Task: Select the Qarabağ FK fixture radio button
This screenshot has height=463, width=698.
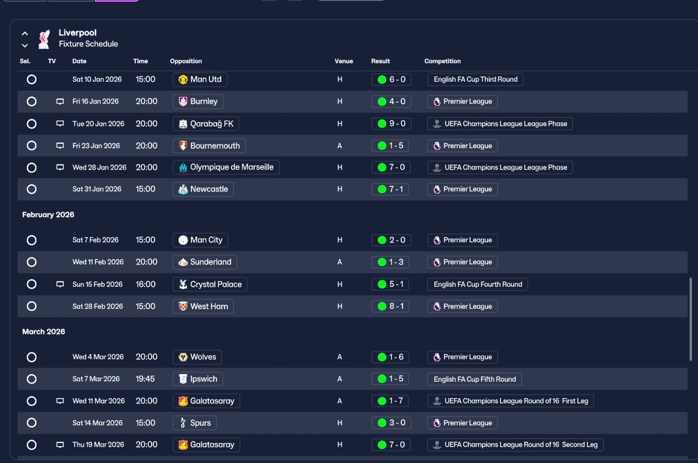Action: 32,124
